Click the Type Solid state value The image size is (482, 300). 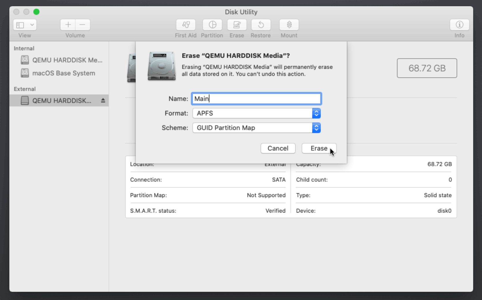[x=438, y=195]
